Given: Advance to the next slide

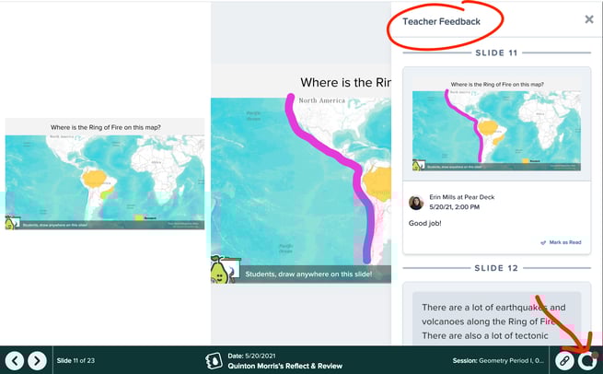Looking at the screenshot, I should [x=37, y=360].
